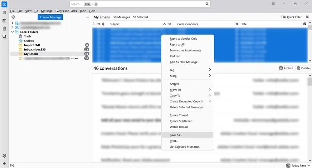Choose Print... in context menu
This screenshot has height=168, width=312.
(x=188, y=141)
